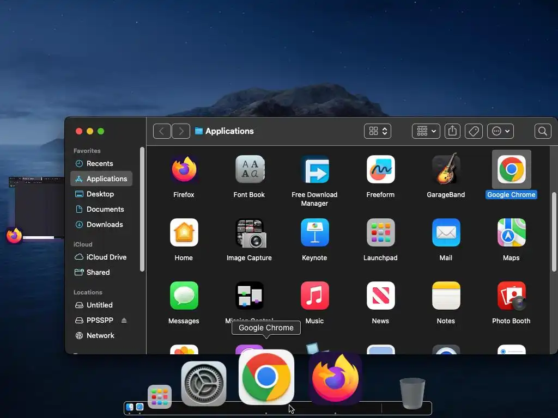
Task: Select Applications in the sidebar
Action: pos(101,179)
